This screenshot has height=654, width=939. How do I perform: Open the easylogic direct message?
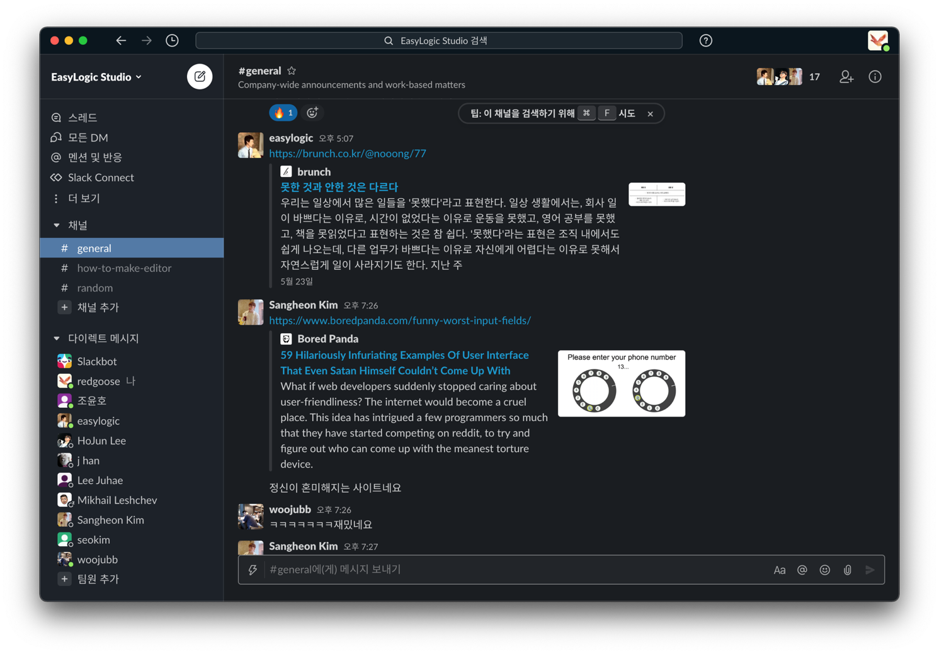tap(132, 421)
